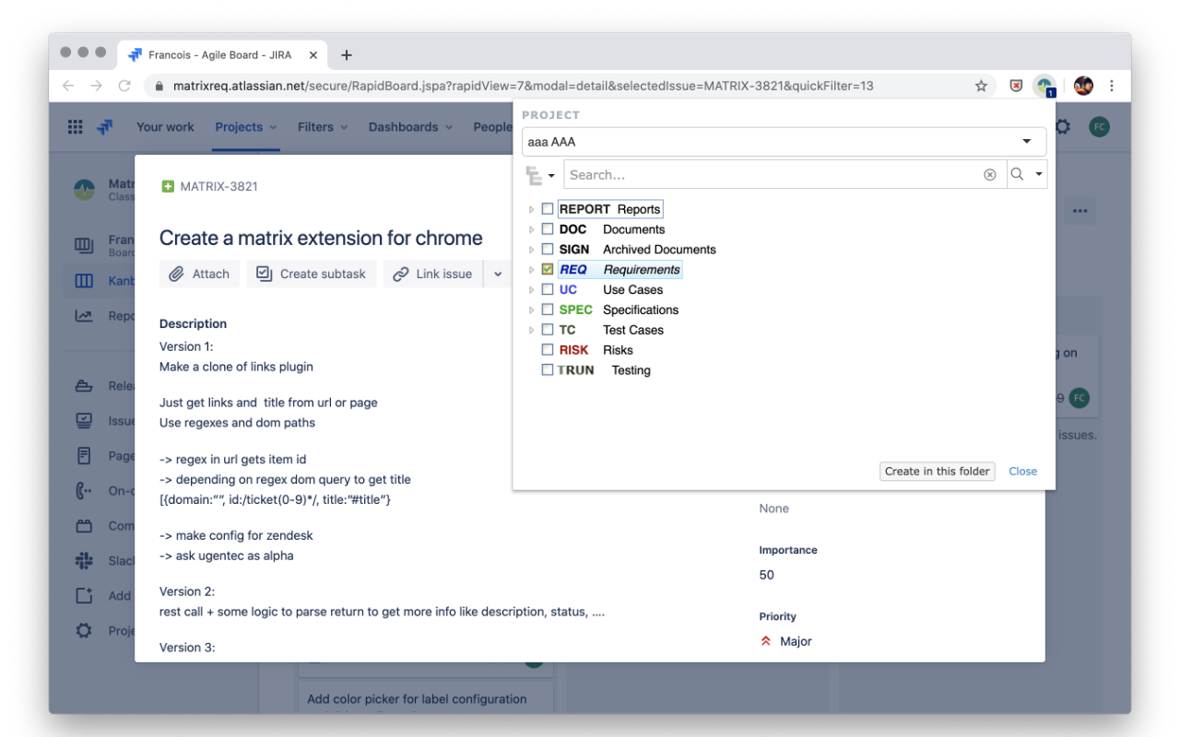Open the search options dropdown arrow

pyautogui.click(x=1039, y=174)
